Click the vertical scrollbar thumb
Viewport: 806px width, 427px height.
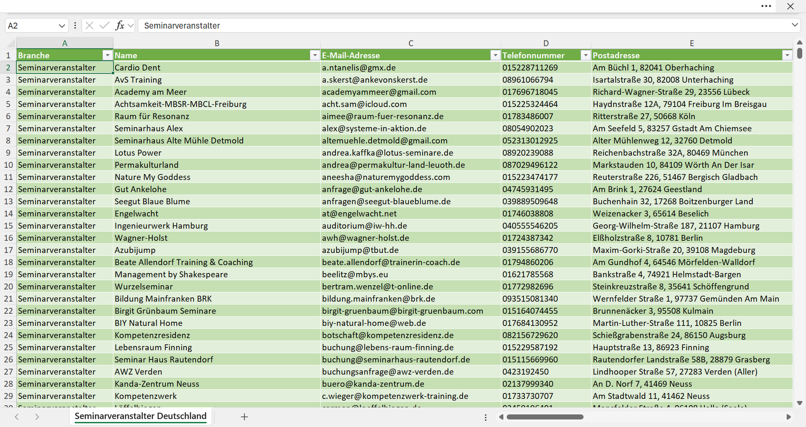pyautogui.click(x=800, y=53)
